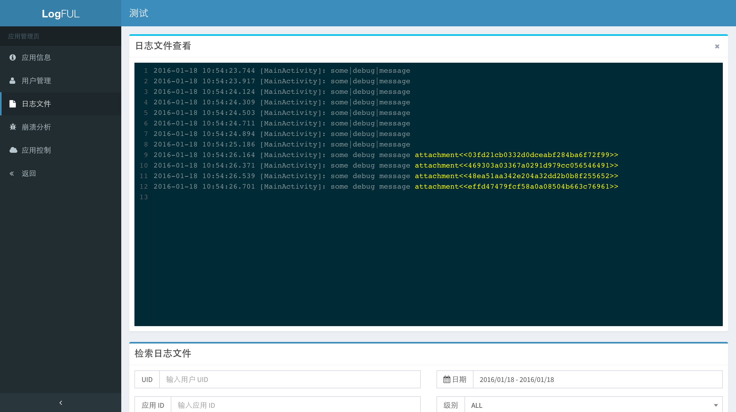This screenshot has width=736, height=412.
Task: Open attachment 03fd21cb0332d0dceabf284ba6f72f99 link
Action: point(516,155)
